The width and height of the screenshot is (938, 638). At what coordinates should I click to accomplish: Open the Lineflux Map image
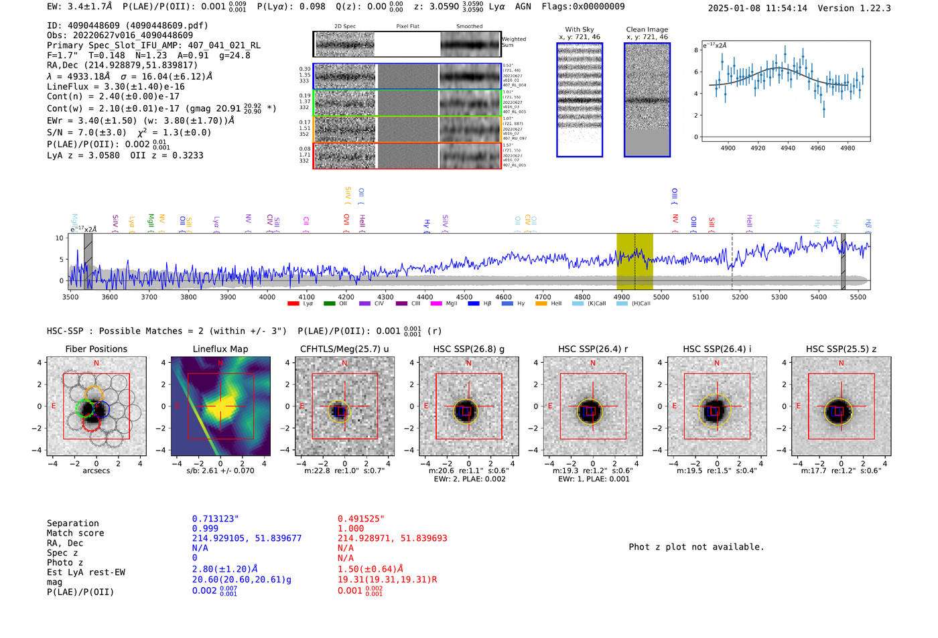click(220, 406)
